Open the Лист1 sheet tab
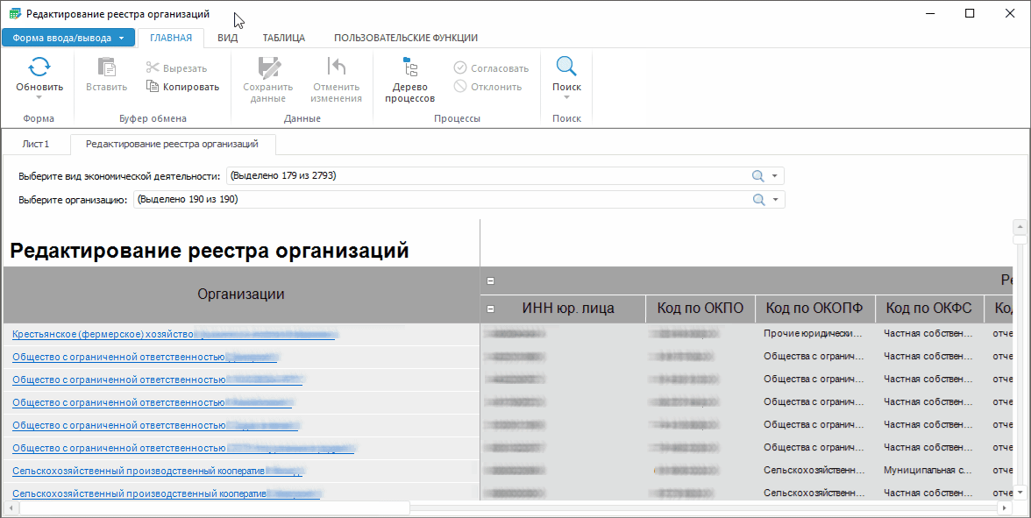The height and width of the screenshot is (518, 1031). 36,144
